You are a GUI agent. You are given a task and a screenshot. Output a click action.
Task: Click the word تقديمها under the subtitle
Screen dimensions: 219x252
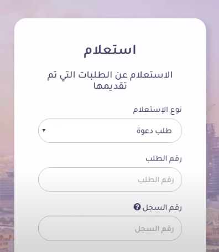tap(110, 86)
